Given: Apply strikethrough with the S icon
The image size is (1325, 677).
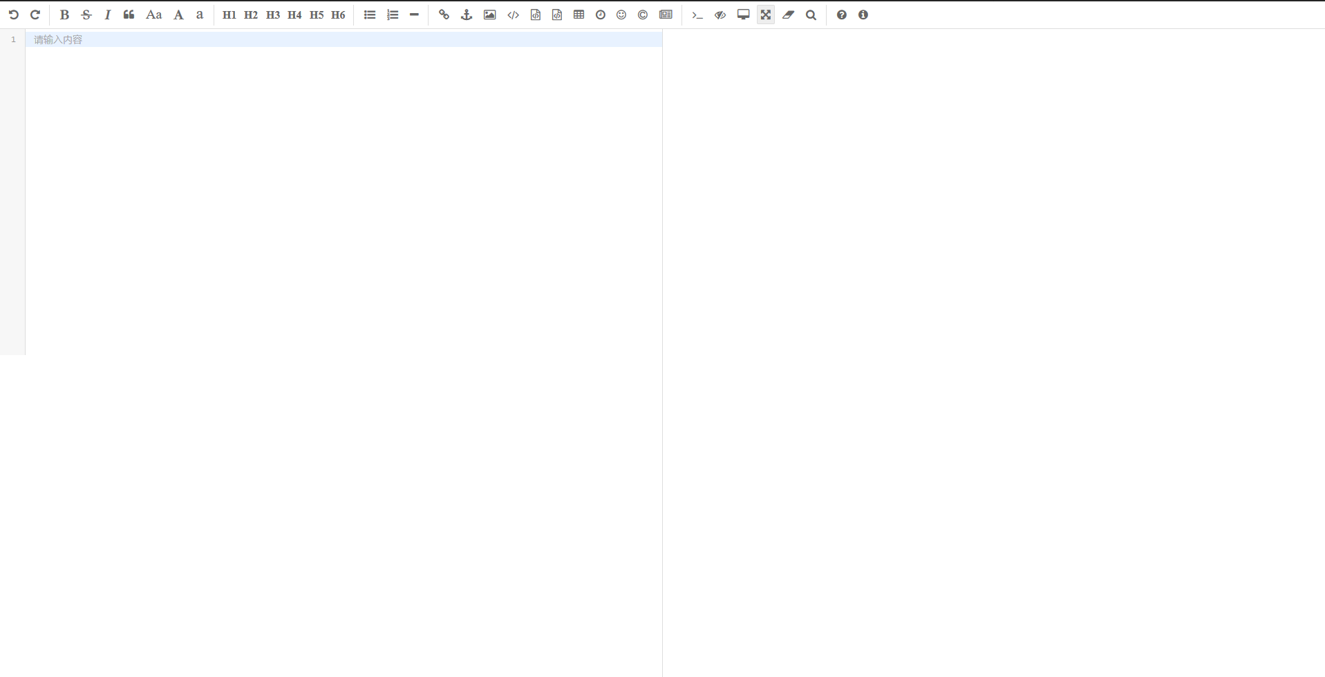Looking at the screenshot, I should point(86,15).
